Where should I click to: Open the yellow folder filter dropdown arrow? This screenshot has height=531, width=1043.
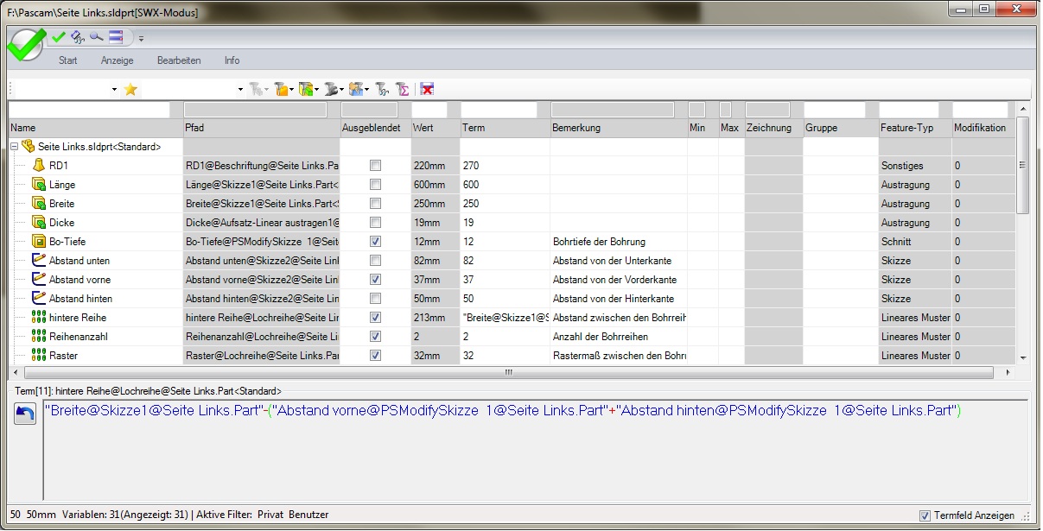click(x=292, y=90)
